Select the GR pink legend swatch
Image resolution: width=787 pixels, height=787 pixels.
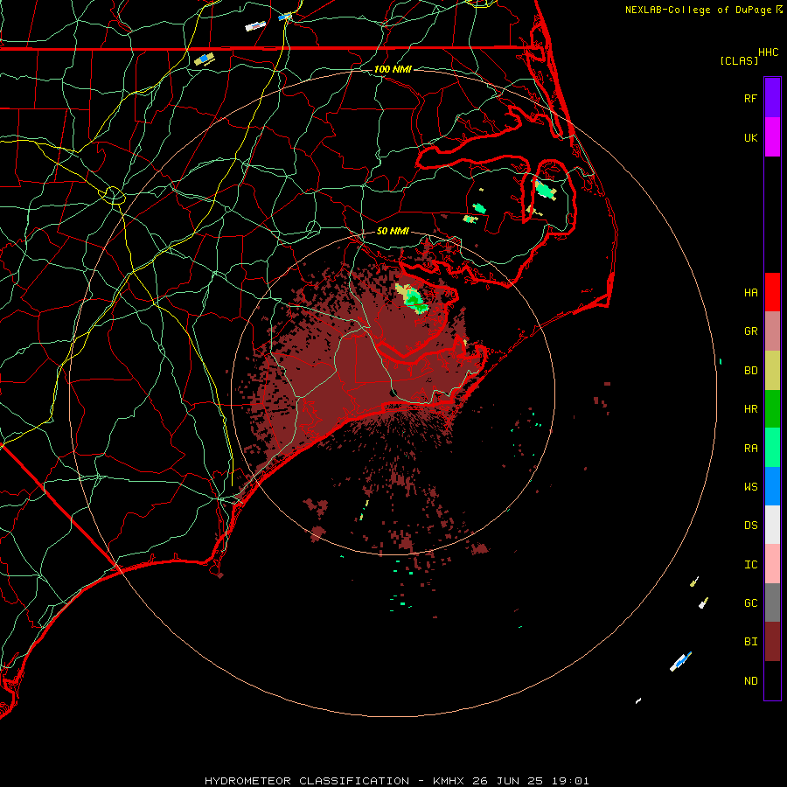click(772, 331)
